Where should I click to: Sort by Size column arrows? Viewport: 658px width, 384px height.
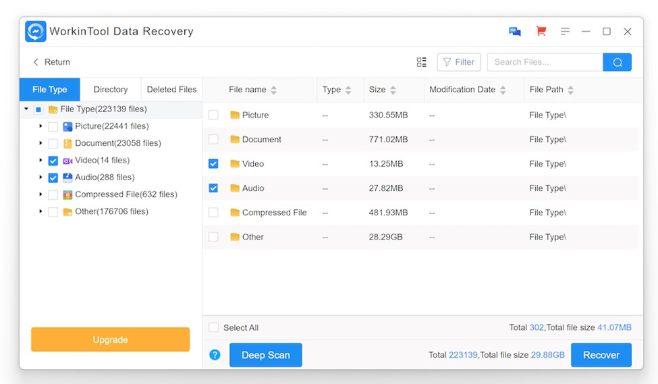coord(393,90)
